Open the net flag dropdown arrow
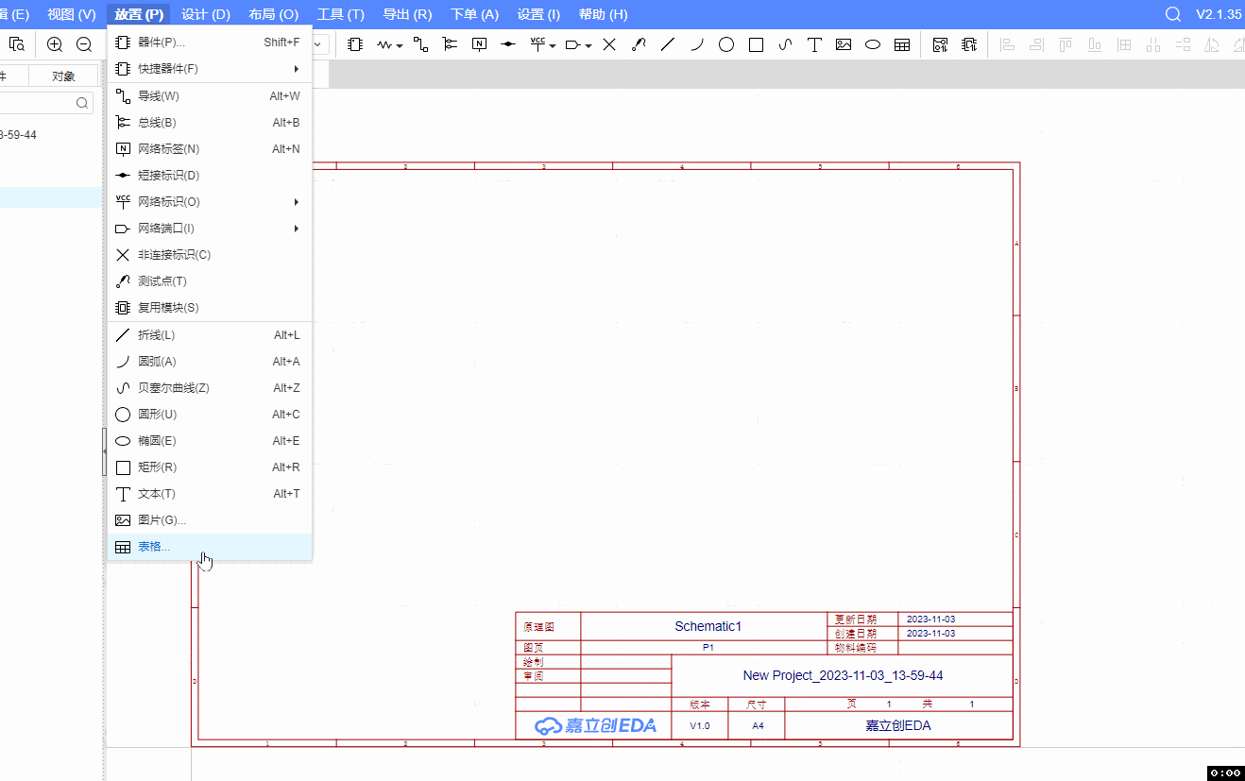 point(553,45)
